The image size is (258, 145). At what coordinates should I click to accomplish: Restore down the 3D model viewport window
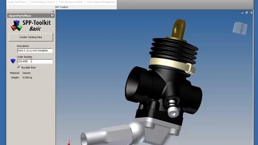[x=247, y=12]
